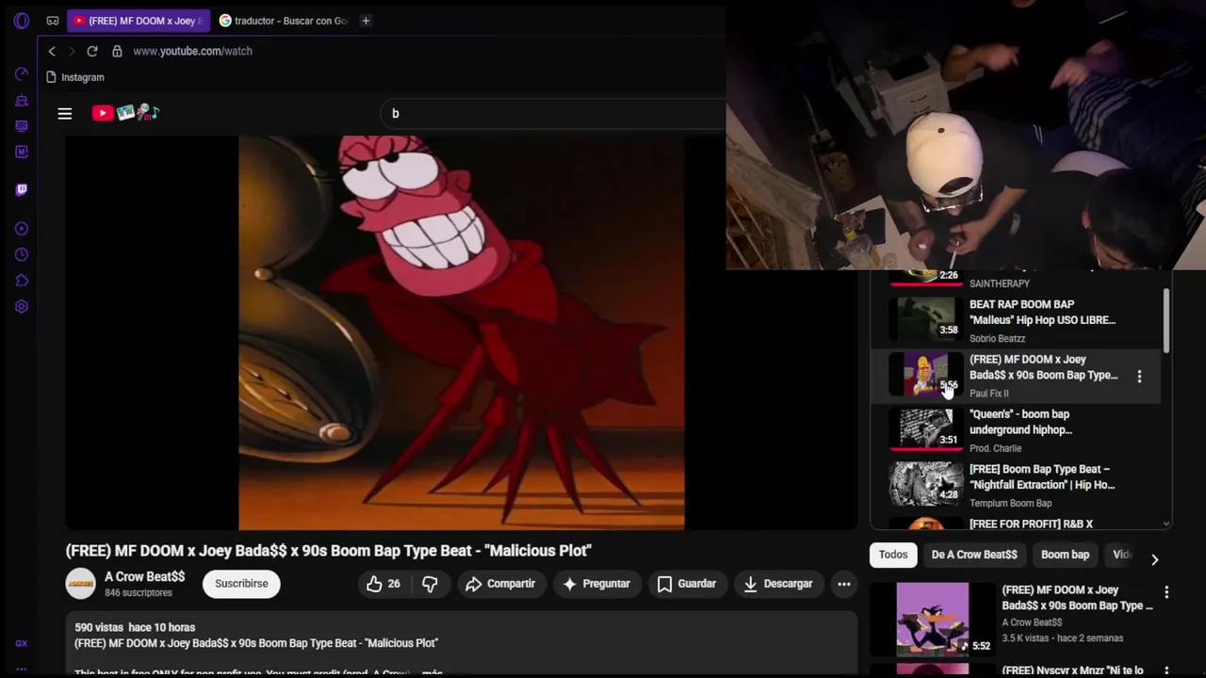Image resolution: width=1206 pixels, height=678 pixels.
Task: Go to YouTube home via logo
Action: [x=126, y=113]
